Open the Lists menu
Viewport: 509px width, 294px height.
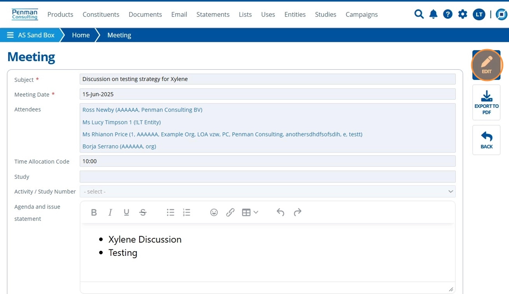coord(245,14)
